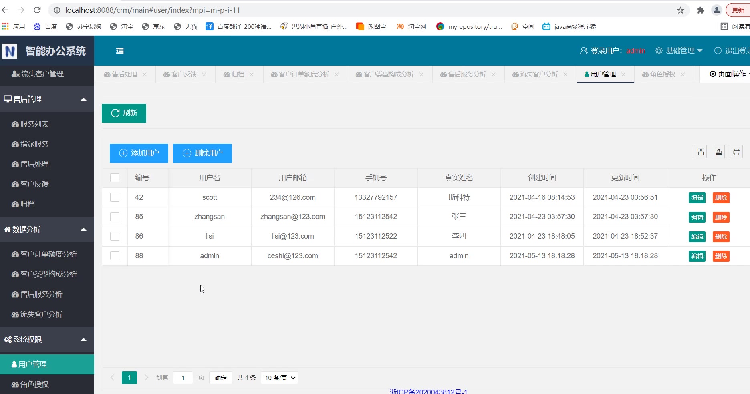The image size is (750, 394).
Task: Click the table export icon
Action: click(718, 152)
